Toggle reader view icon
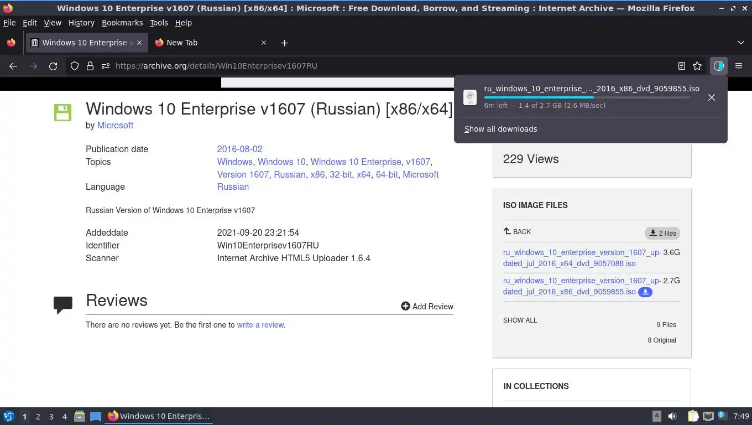Image resolution: width=752 pixels, height=425 pixels. [682, 66]
